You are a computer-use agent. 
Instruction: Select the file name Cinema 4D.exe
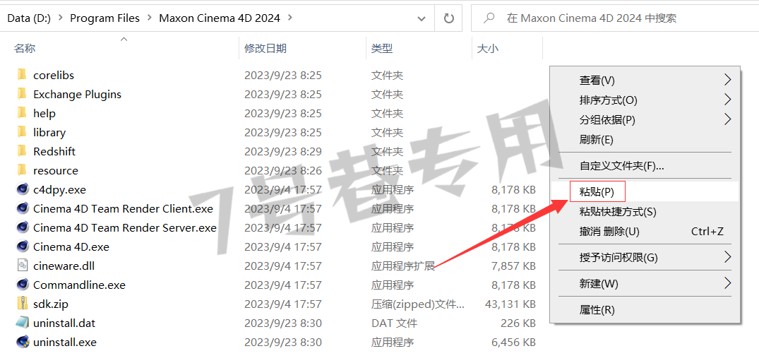click(x=71, y=247)
